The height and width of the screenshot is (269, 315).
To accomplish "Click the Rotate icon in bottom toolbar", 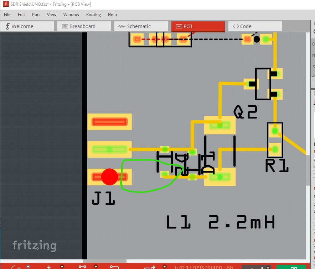I will point(17,267).
